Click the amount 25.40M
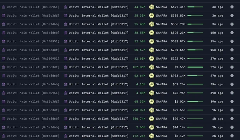The height and width of the screenshot is (140, 240). click(x=140, y=24)
